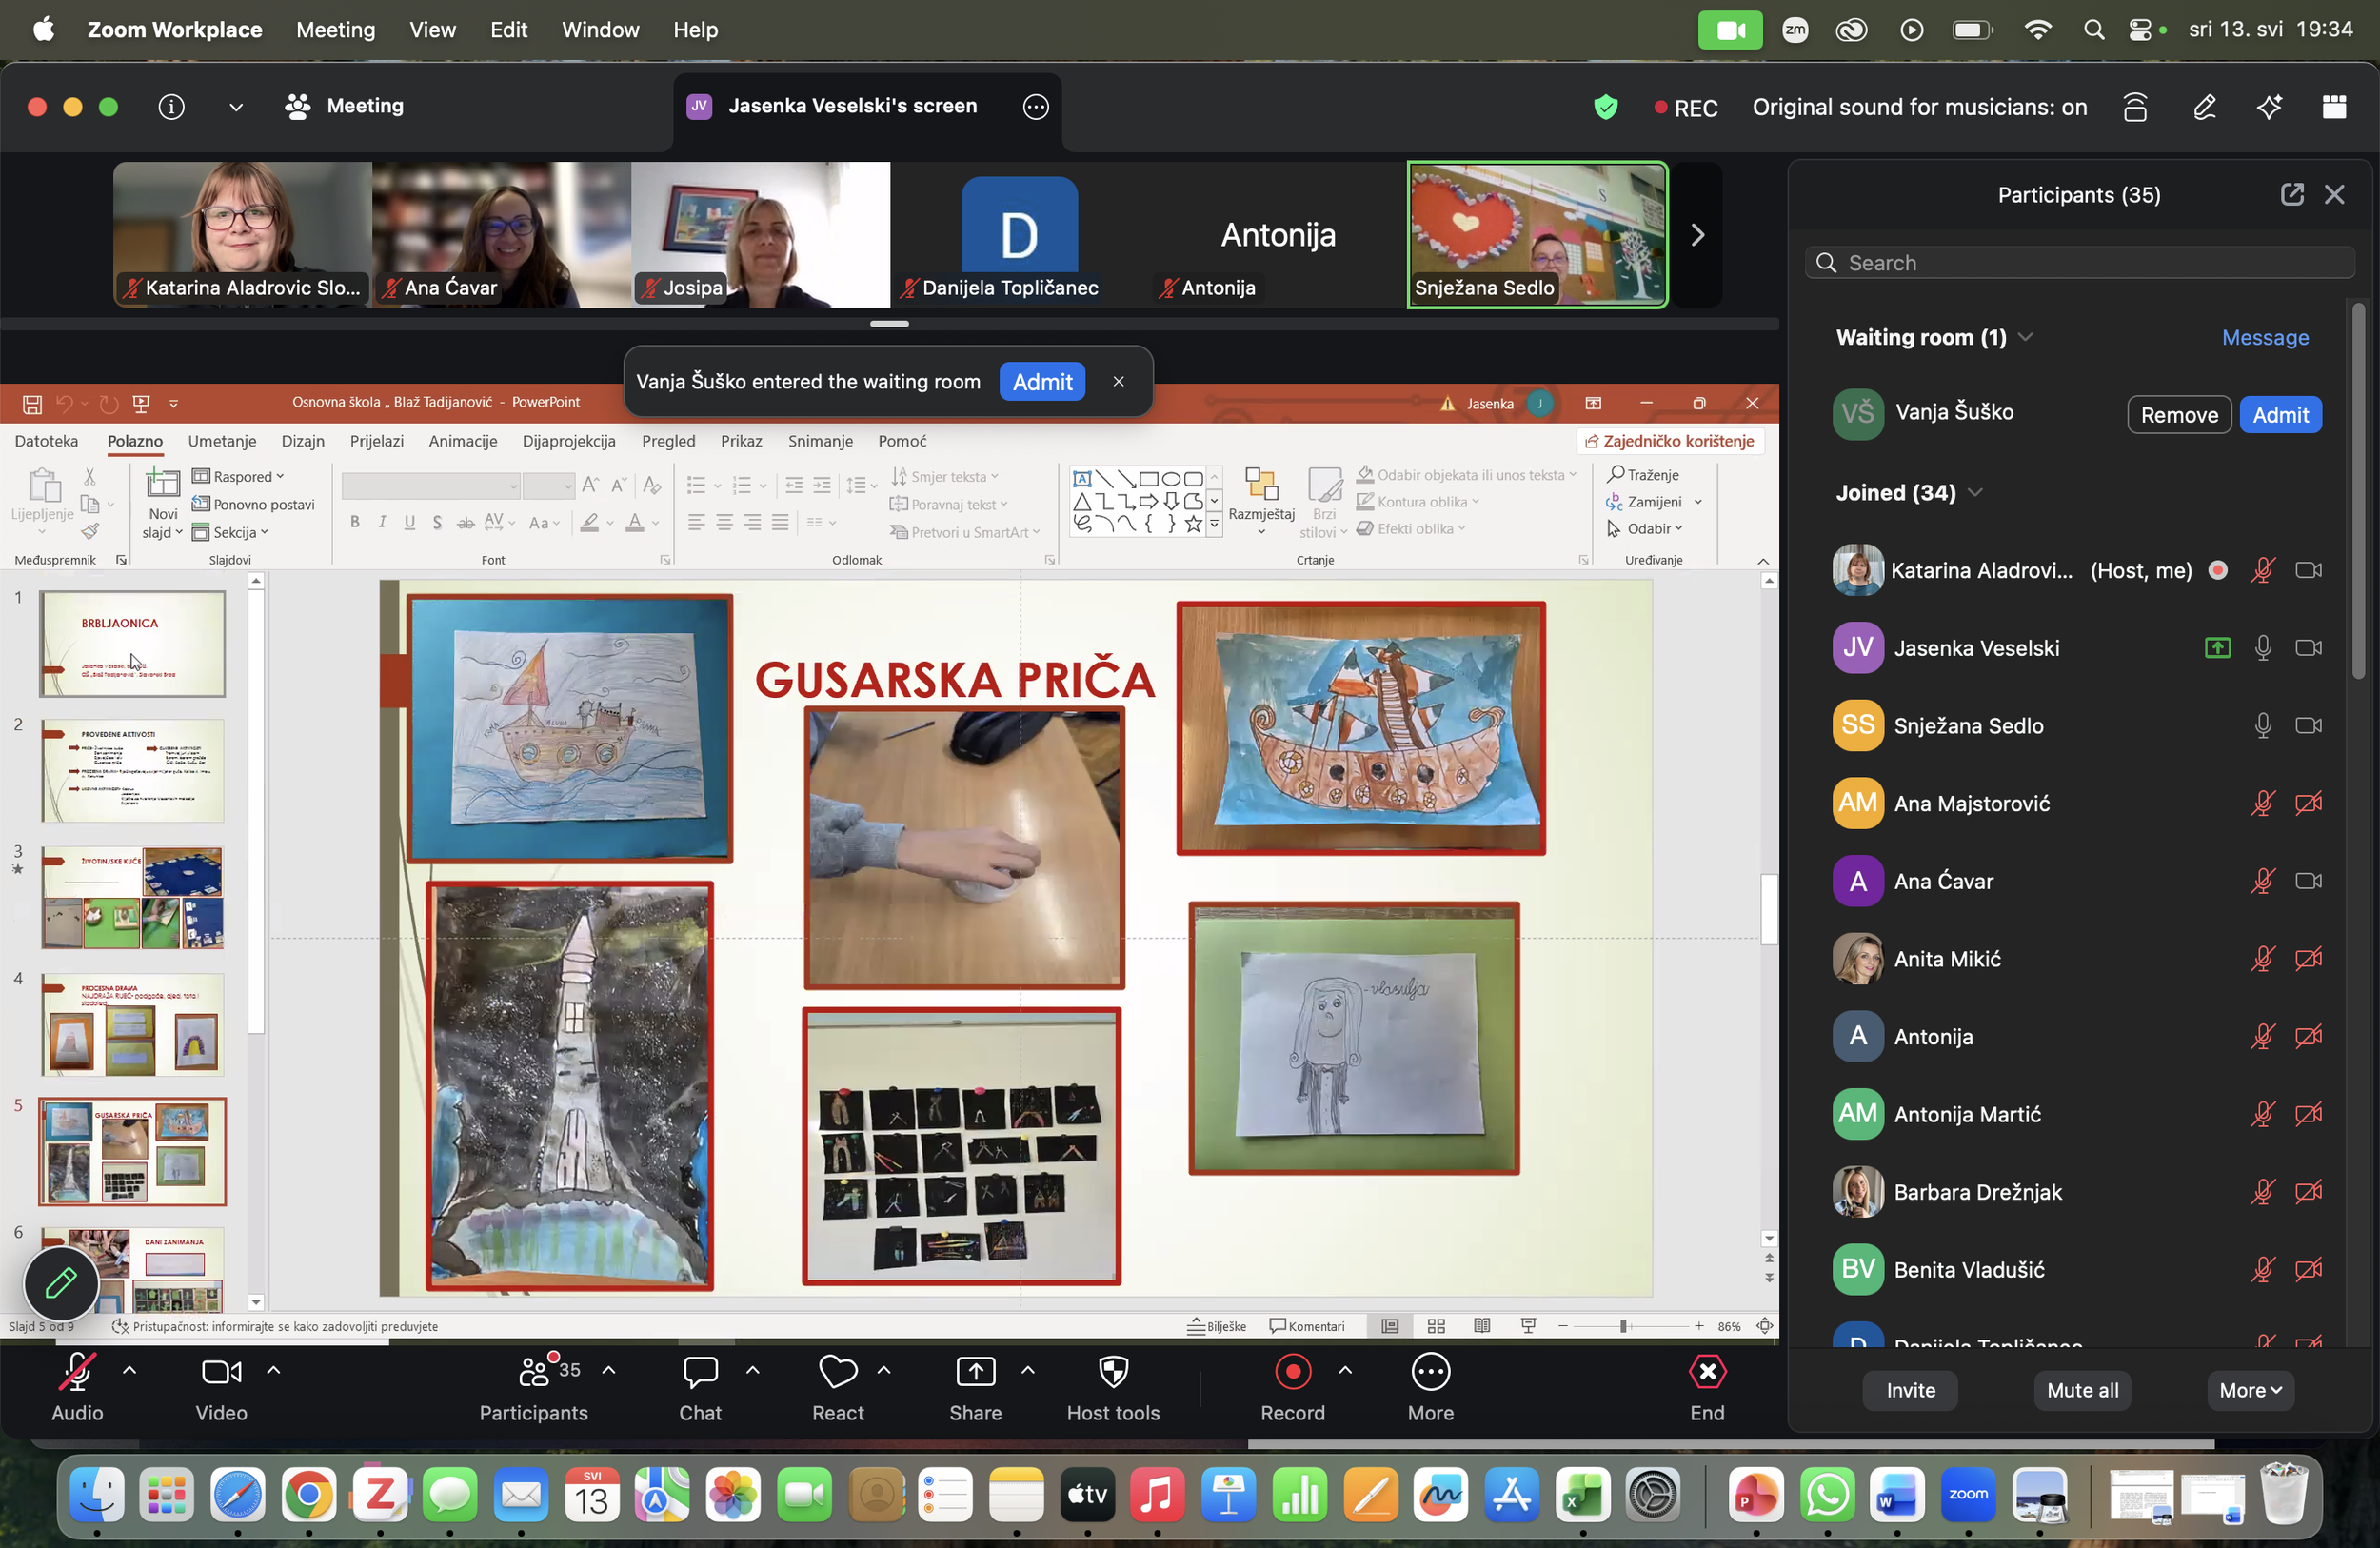The image size is (2380, 1548).
Task: Open Zoom app in the Dock
Action: 1968,1495
